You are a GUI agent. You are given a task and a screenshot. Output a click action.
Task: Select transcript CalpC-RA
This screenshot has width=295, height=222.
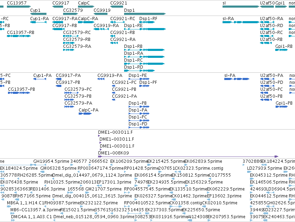[x=86, y=22]
